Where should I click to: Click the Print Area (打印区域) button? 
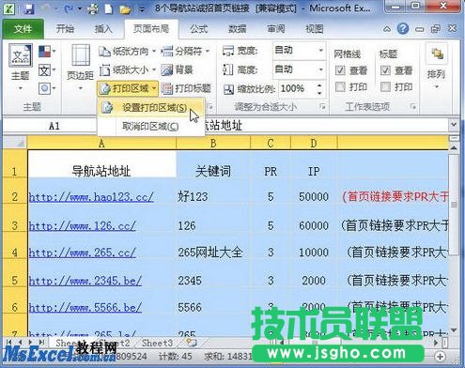[128, 88]
